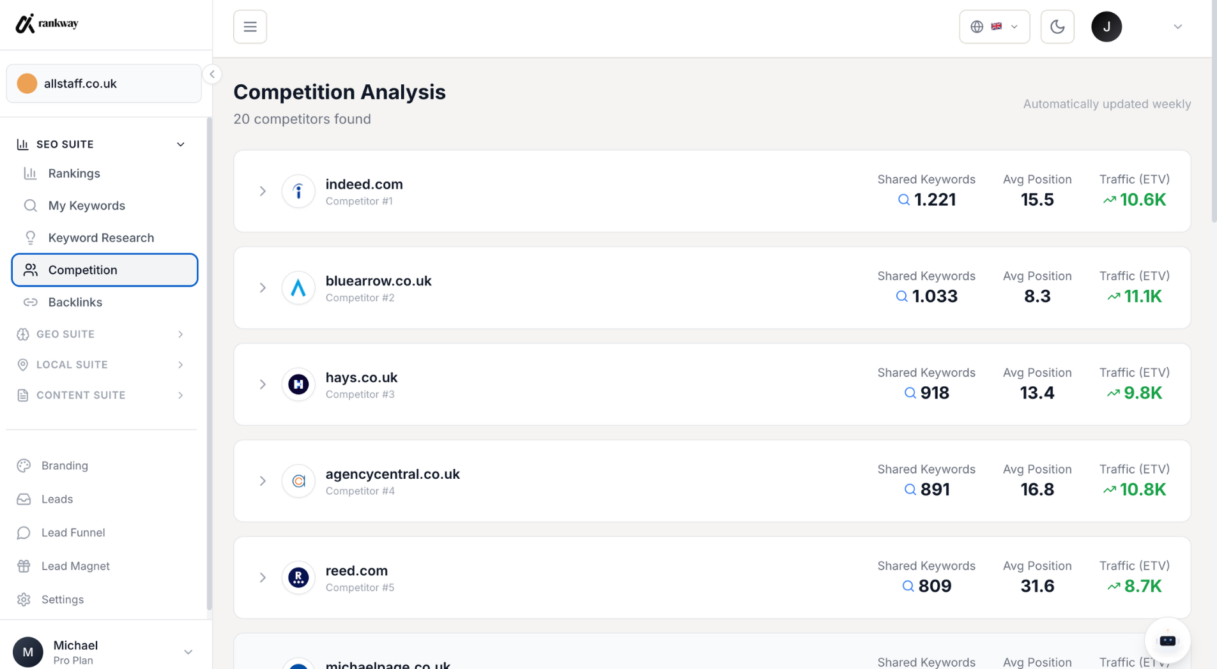1217x669 pixels.
Task: Click the bluearrow.co.uk favicon
Action: pyautogui.click(x=298, y=288)
